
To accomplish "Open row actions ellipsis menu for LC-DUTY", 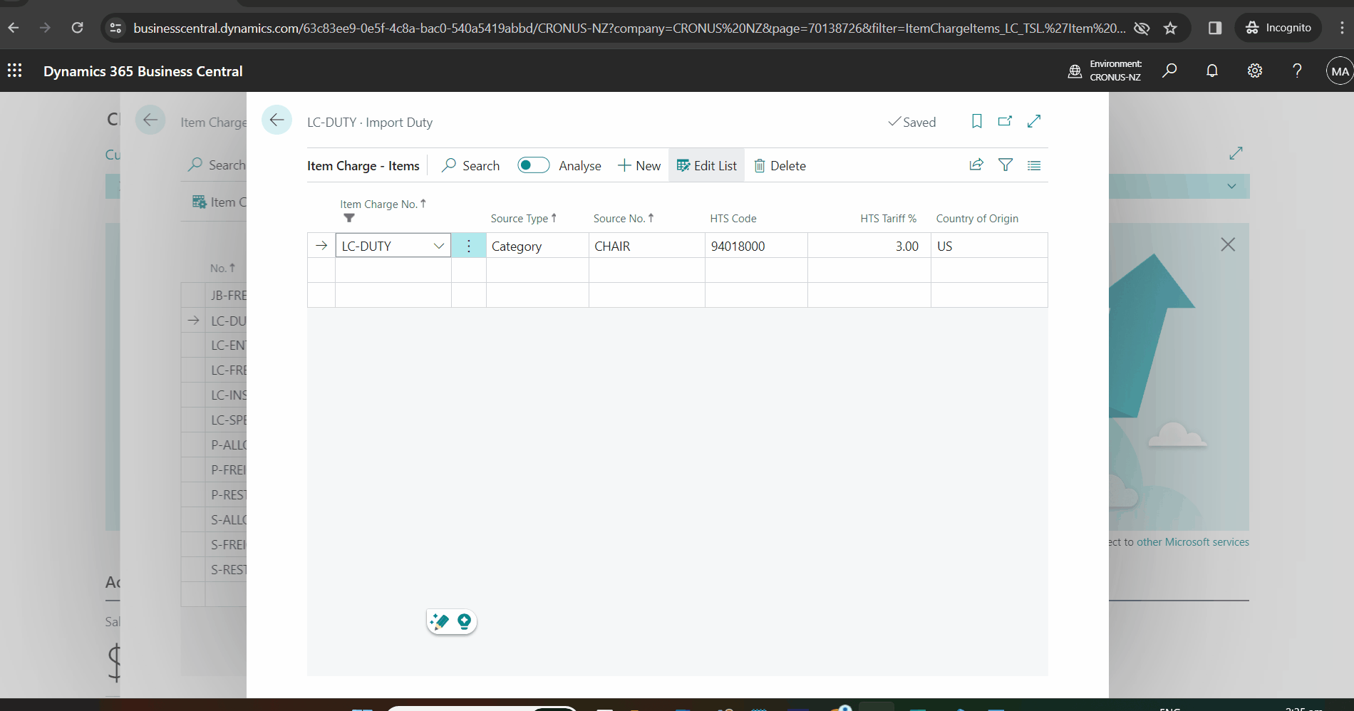I will [x=468, y=245].
